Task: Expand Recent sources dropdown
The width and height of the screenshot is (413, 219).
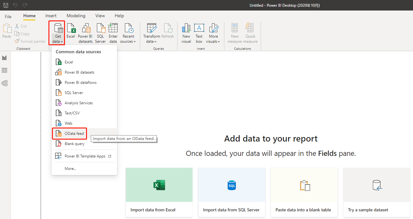Action: (128, 33)
